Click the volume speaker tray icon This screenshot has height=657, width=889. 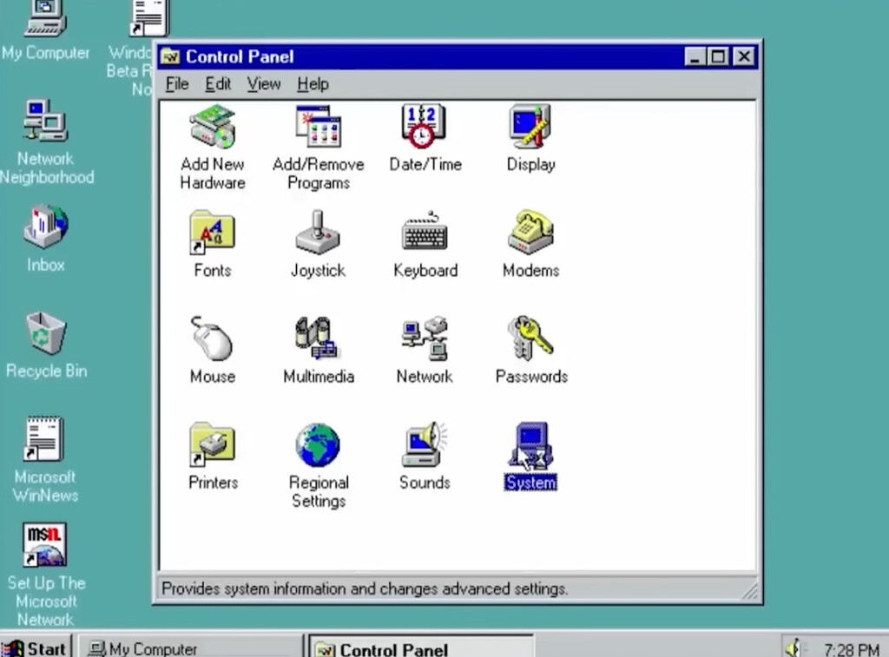tap(793, 647)
